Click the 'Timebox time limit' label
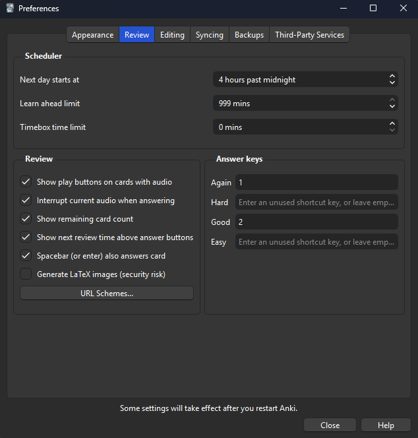This screenshot has width=418, height=438. point(53,127)
